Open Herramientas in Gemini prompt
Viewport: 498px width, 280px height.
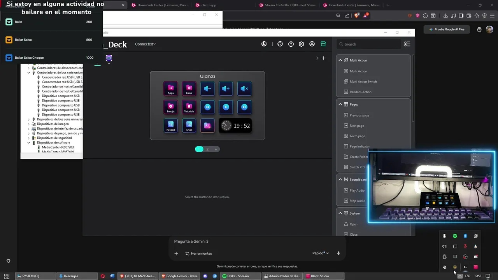pos(198,254)
